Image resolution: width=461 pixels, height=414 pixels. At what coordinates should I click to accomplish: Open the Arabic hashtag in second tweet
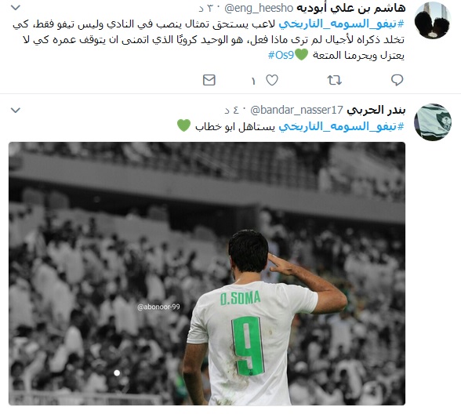(x=341, y=126)
